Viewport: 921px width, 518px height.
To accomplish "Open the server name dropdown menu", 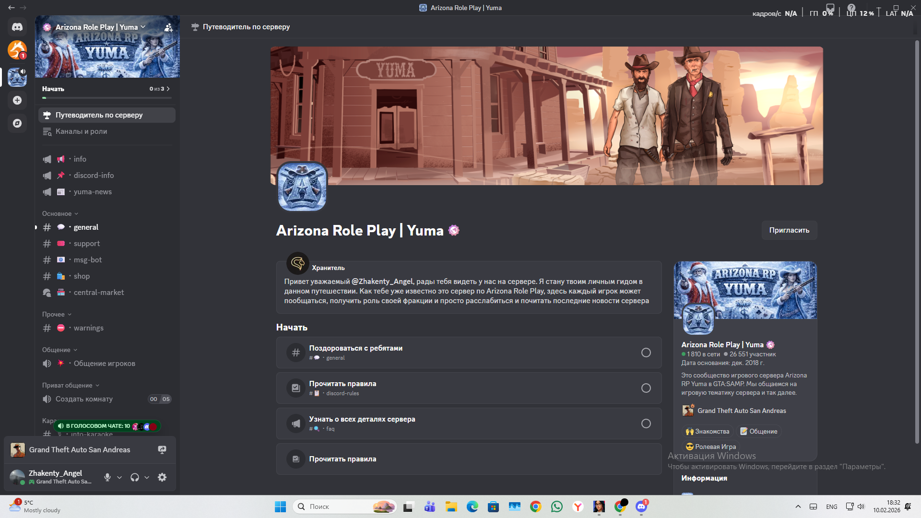I will coord(100,27).
